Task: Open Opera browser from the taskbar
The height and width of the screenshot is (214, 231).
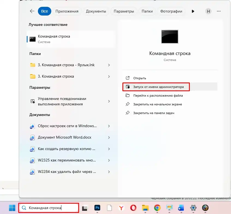Action: [133, 208]
